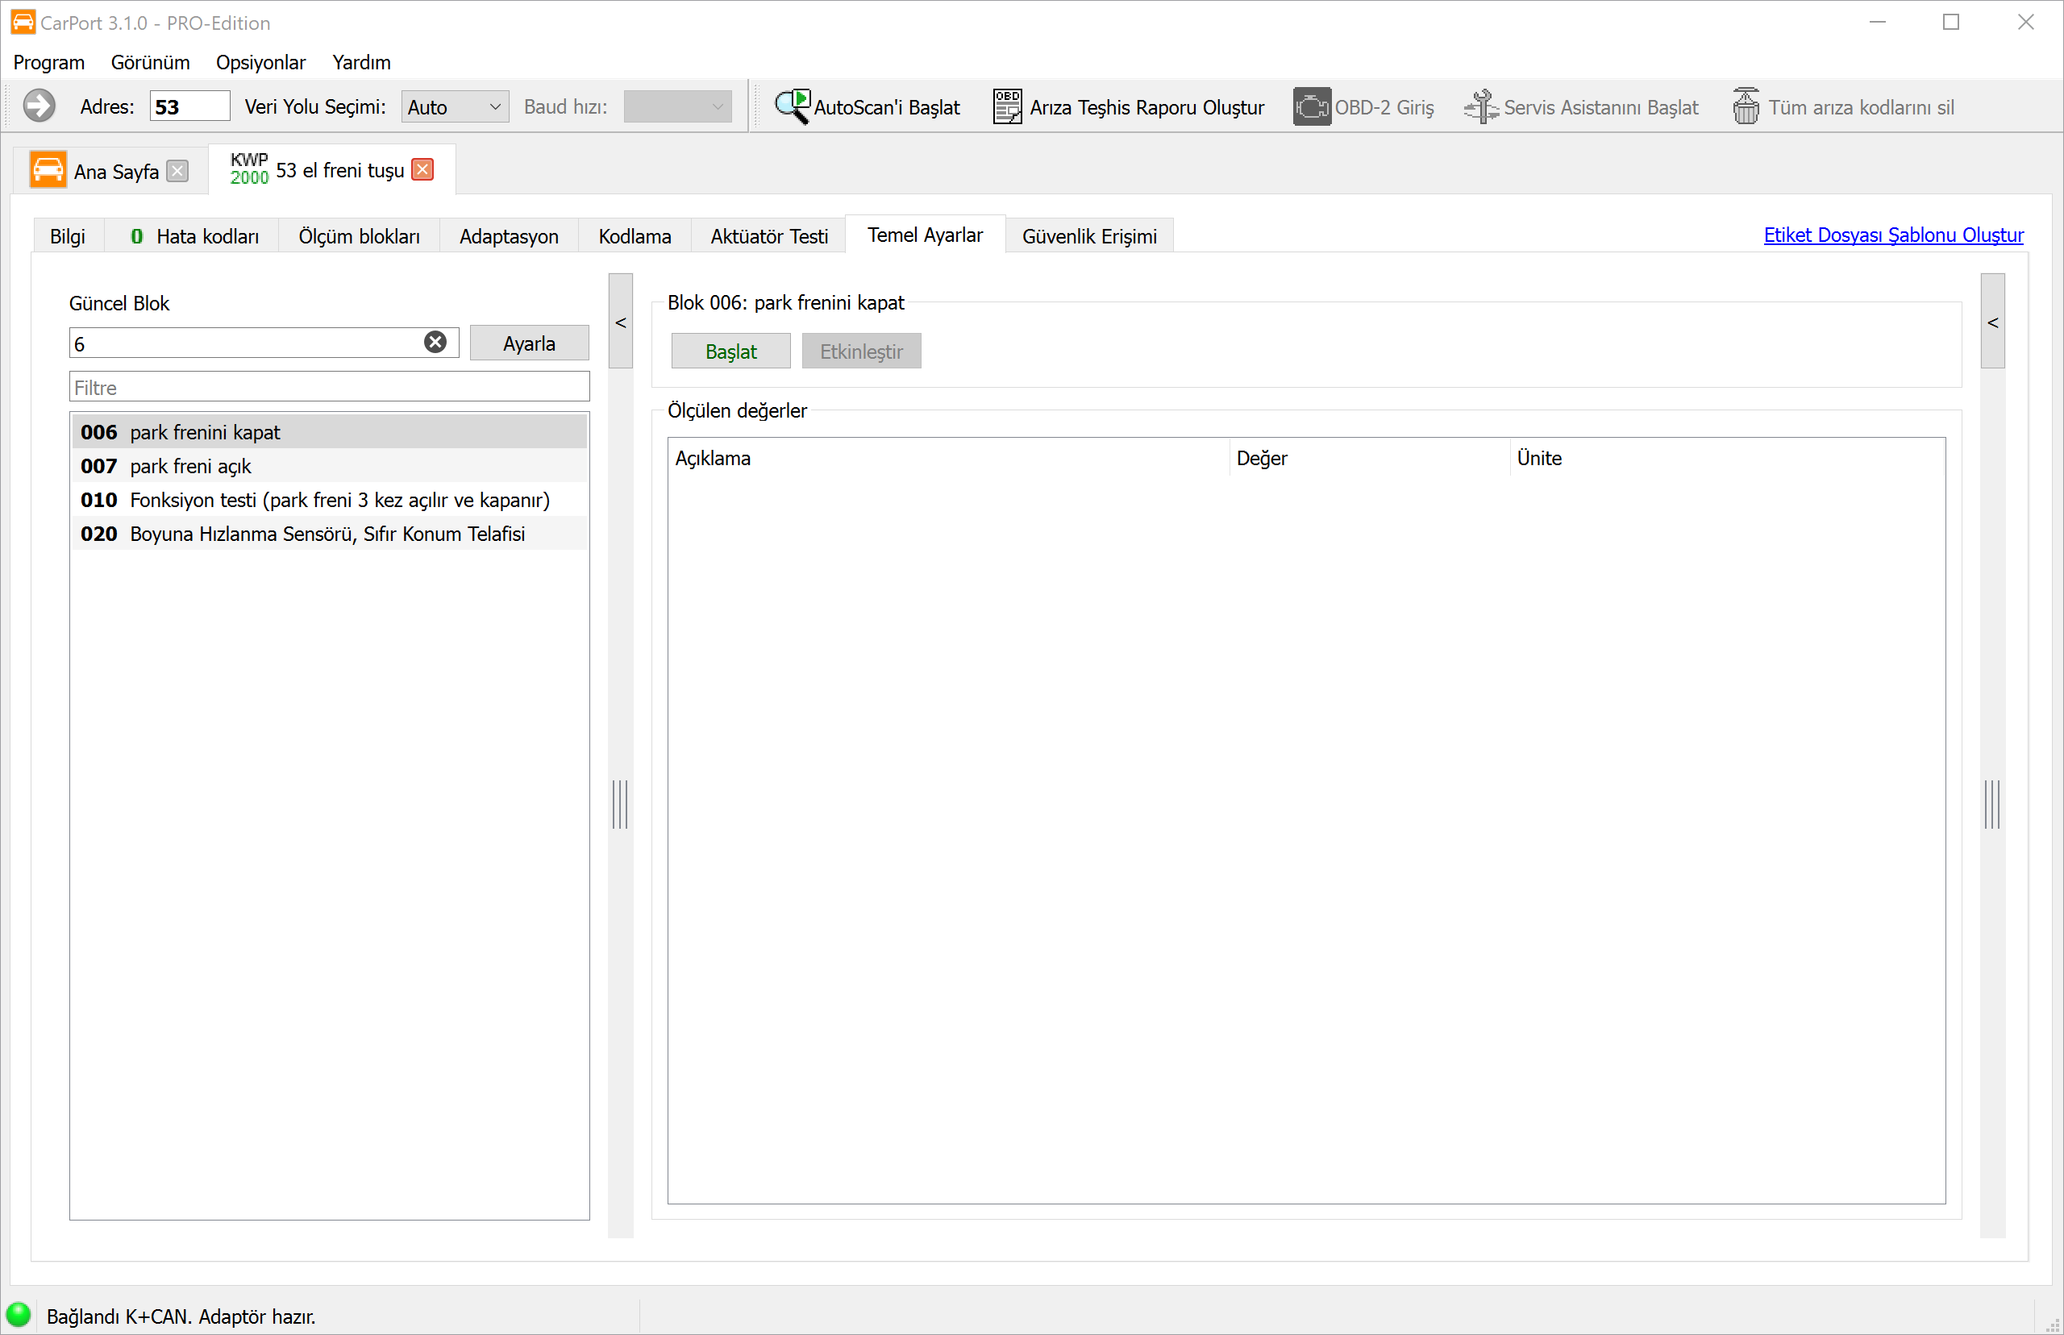Click the Değer column header

(1370, 458)
